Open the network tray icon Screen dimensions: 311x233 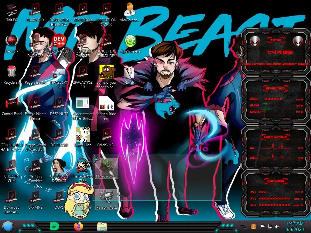coord(270,226)
